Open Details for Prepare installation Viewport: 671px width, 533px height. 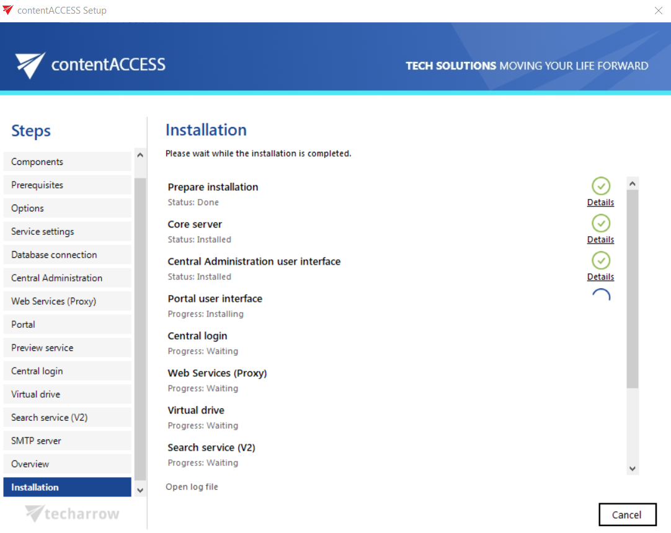tap(600, 203)
